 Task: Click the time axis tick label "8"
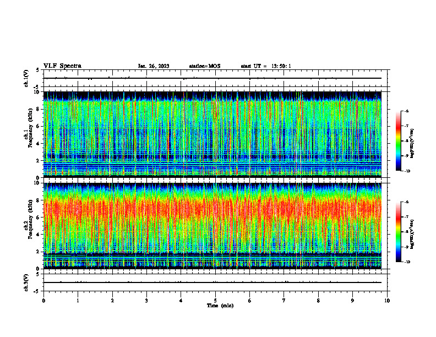[x=318, y=301]
